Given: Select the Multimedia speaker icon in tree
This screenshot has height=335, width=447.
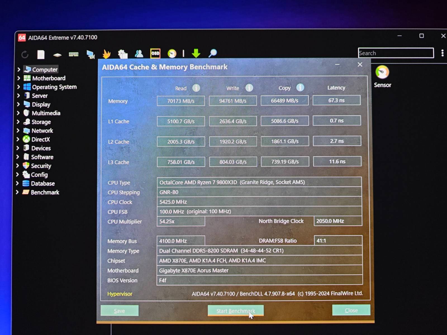Looking at the screenshot, I should tap(27, 113).
